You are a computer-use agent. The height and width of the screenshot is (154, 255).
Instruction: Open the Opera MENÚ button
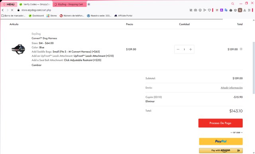(9, 4)
